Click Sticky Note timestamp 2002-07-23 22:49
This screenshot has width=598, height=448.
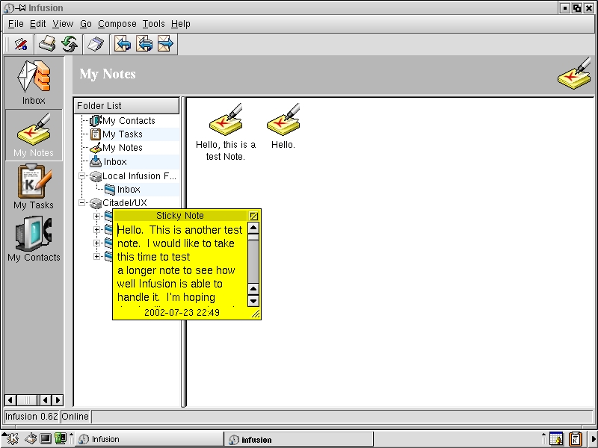click(x=182, y=313)
